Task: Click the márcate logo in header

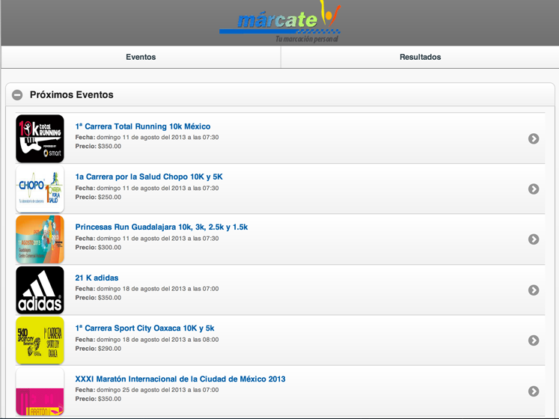Action: point(280,22)
